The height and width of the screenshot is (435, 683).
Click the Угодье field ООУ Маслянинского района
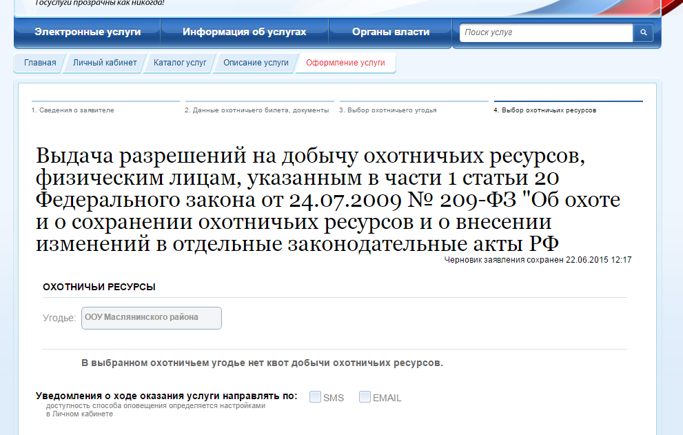[152, 318]
